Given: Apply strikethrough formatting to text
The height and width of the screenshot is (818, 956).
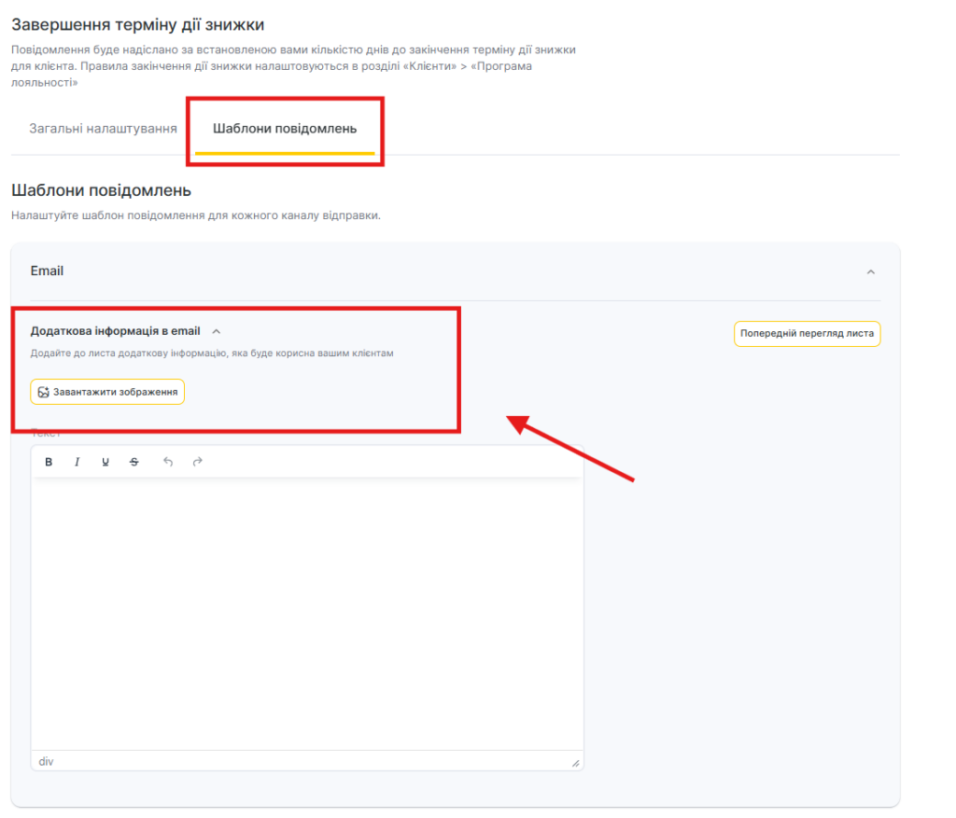Looking at the screenshot, I should pos(134,462).
